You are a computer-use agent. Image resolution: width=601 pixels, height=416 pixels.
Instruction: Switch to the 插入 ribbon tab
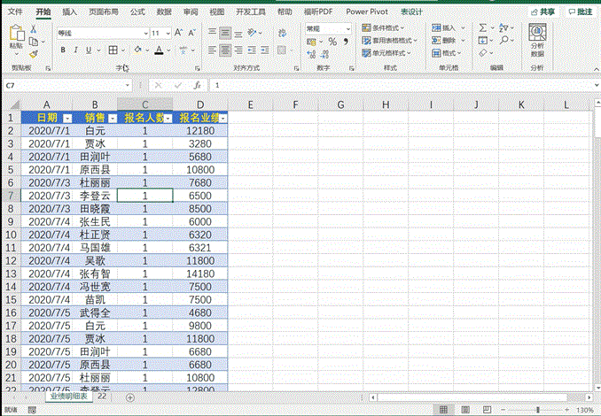(69, 12)
